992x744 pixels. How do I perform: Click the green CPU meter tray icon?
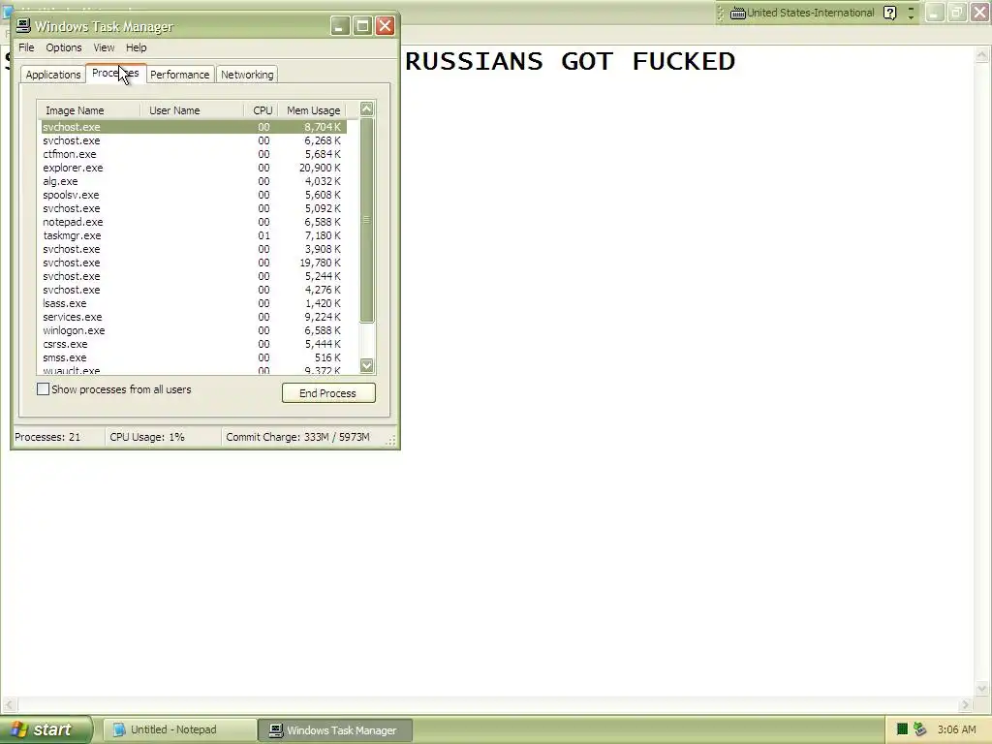[x=903, y=729]
